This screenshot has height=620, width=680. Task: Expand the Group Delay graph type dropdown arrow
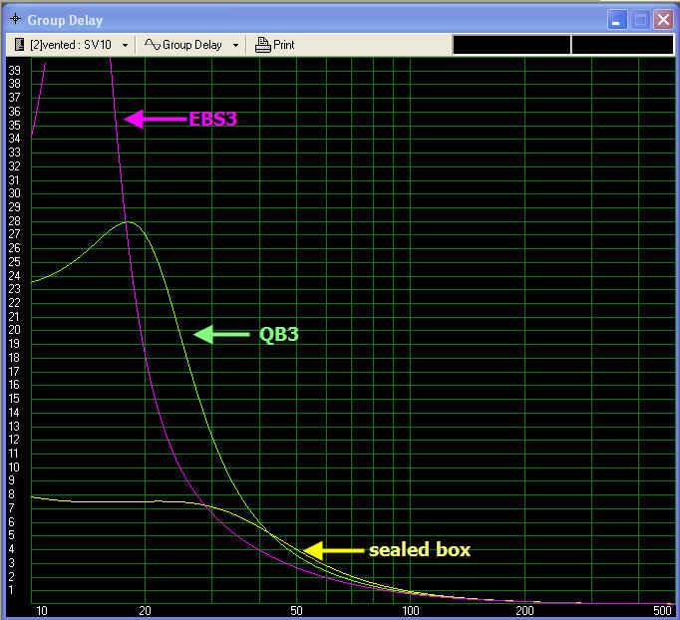pos(235,45)
